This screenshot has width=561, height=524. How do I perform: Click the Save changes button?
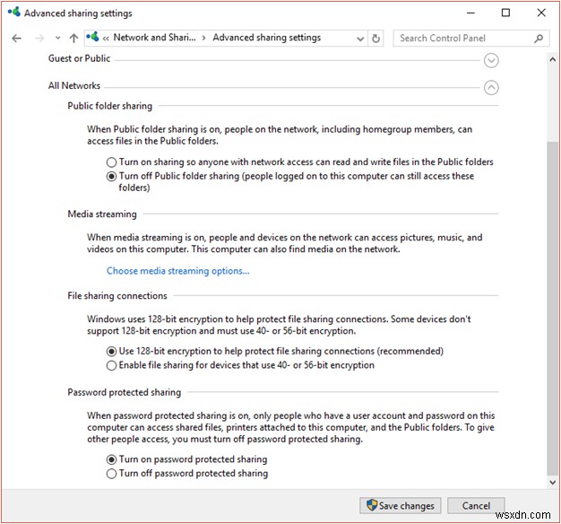(400, 505)
